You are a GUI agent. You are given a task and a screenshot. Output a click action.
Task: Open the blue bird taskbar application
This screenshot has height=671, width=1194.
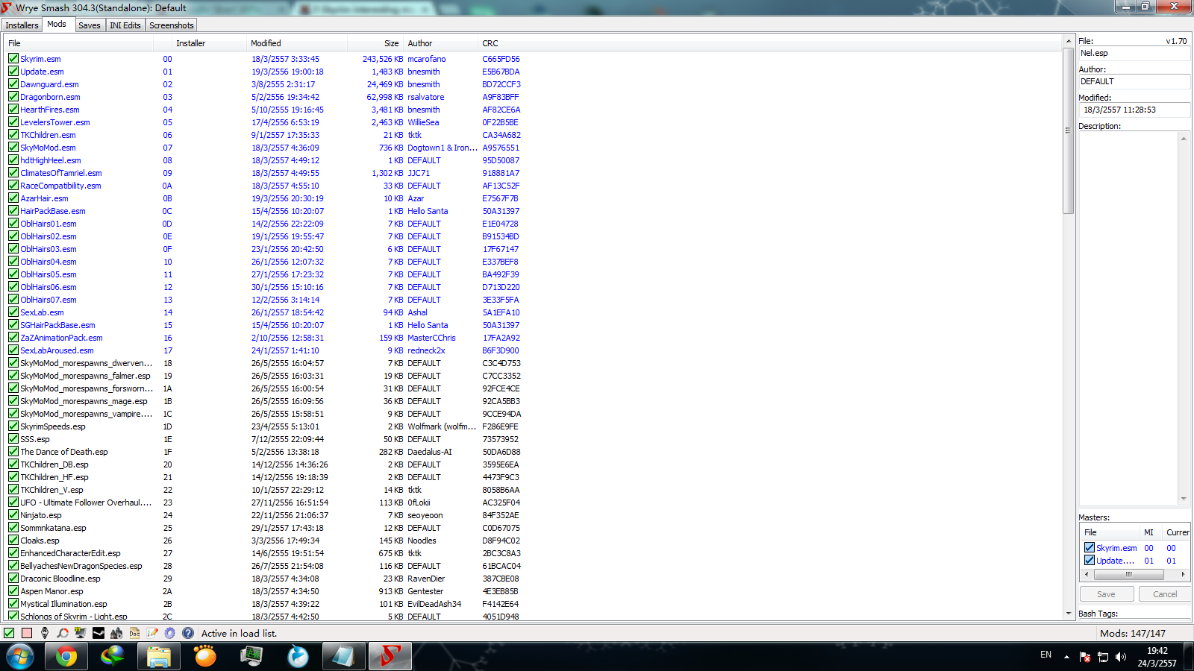point(298,657)
